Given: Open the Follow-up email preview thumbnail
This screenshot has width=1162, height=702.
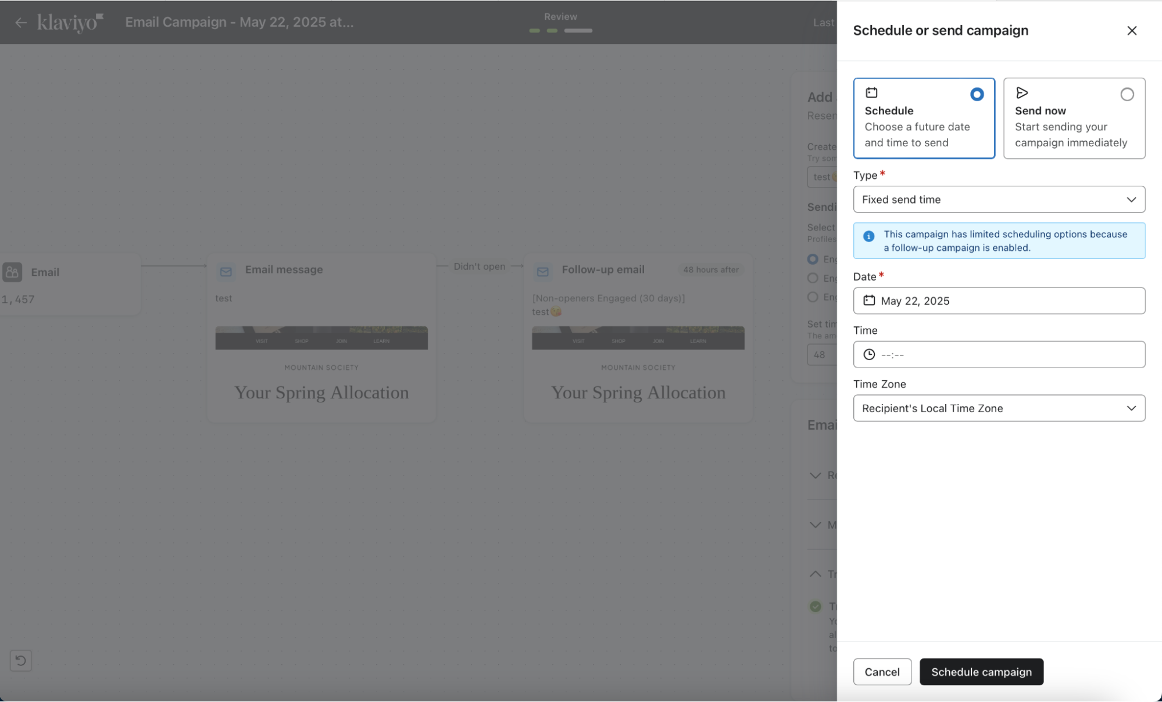Looking at the screenshot, I should 638,363.
